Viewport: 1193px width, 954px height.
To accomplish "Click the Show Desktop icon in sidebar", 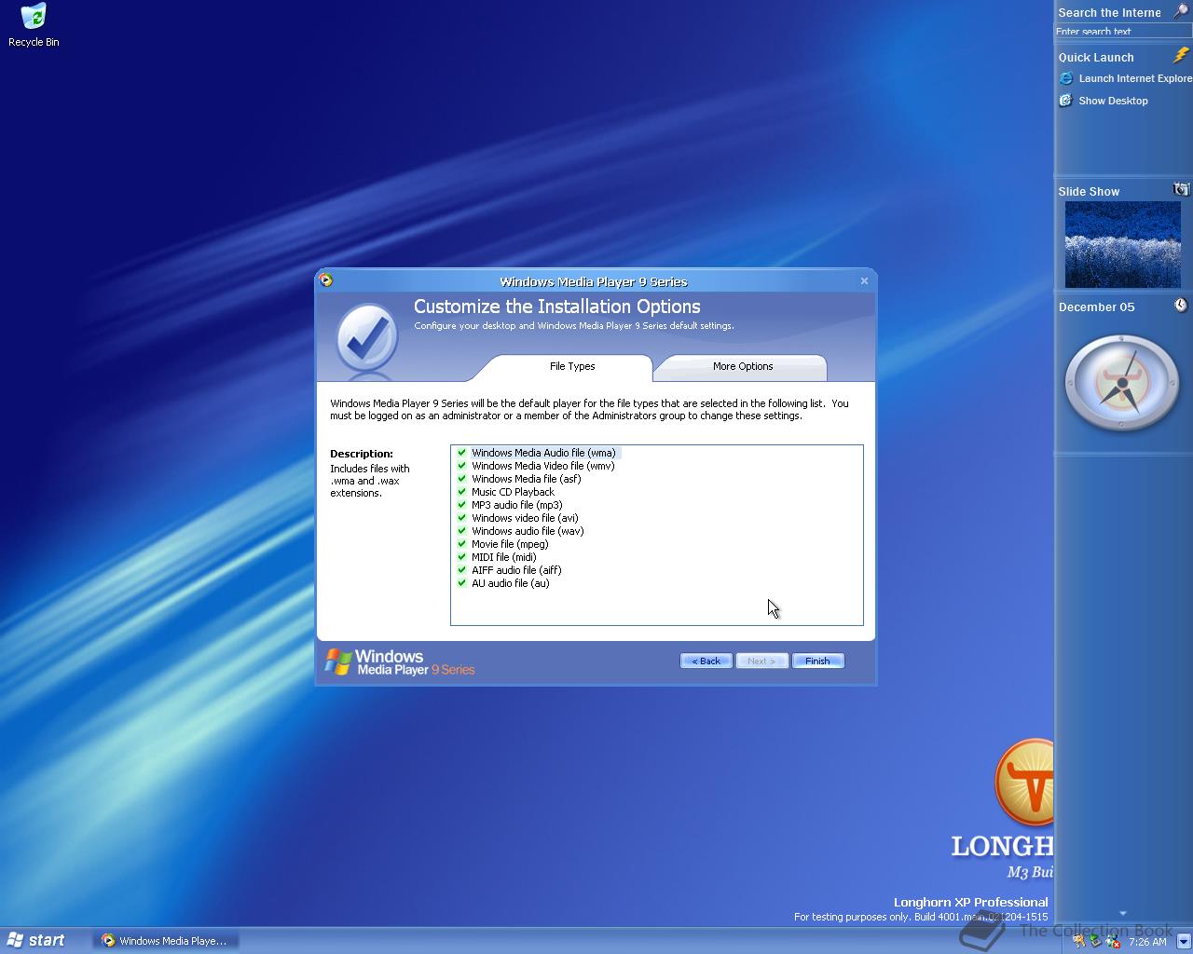I will click(x=1066, y=101).
